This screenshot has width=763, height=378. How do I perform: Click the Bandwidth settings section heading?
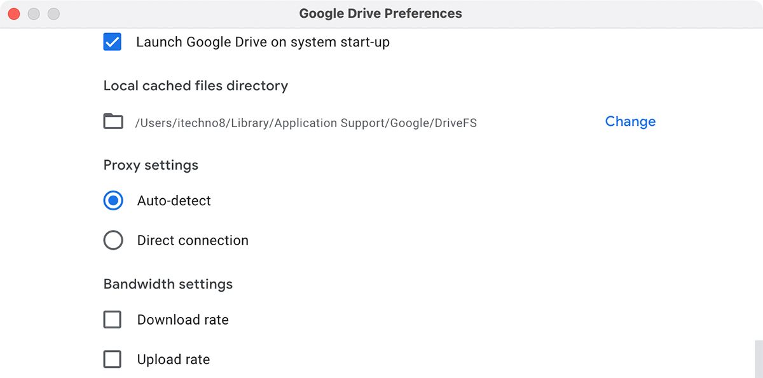coord(168,284)
